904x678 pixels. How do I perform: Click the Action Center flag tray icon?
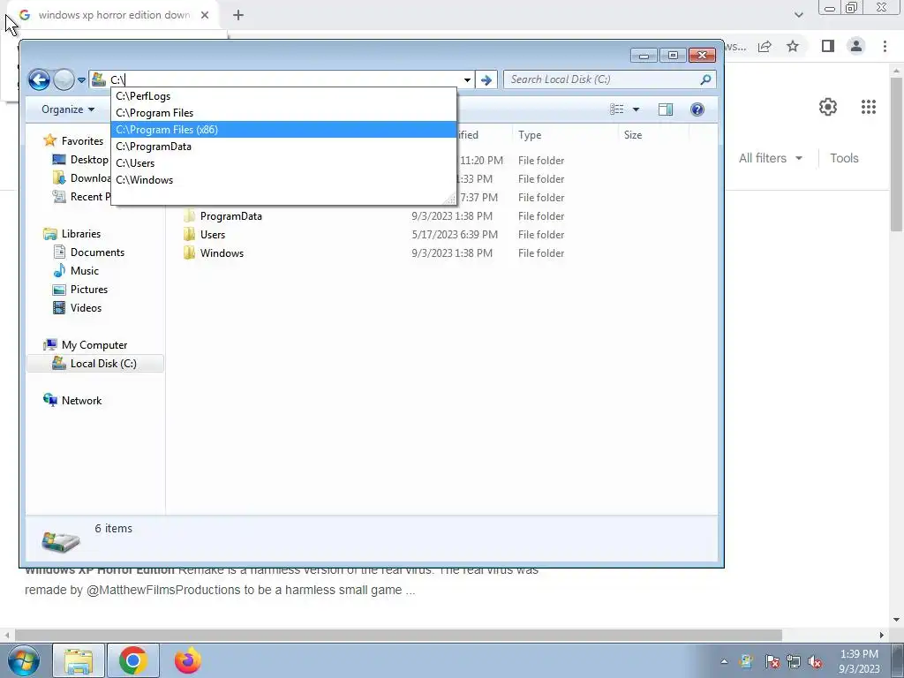coord(772,662)
